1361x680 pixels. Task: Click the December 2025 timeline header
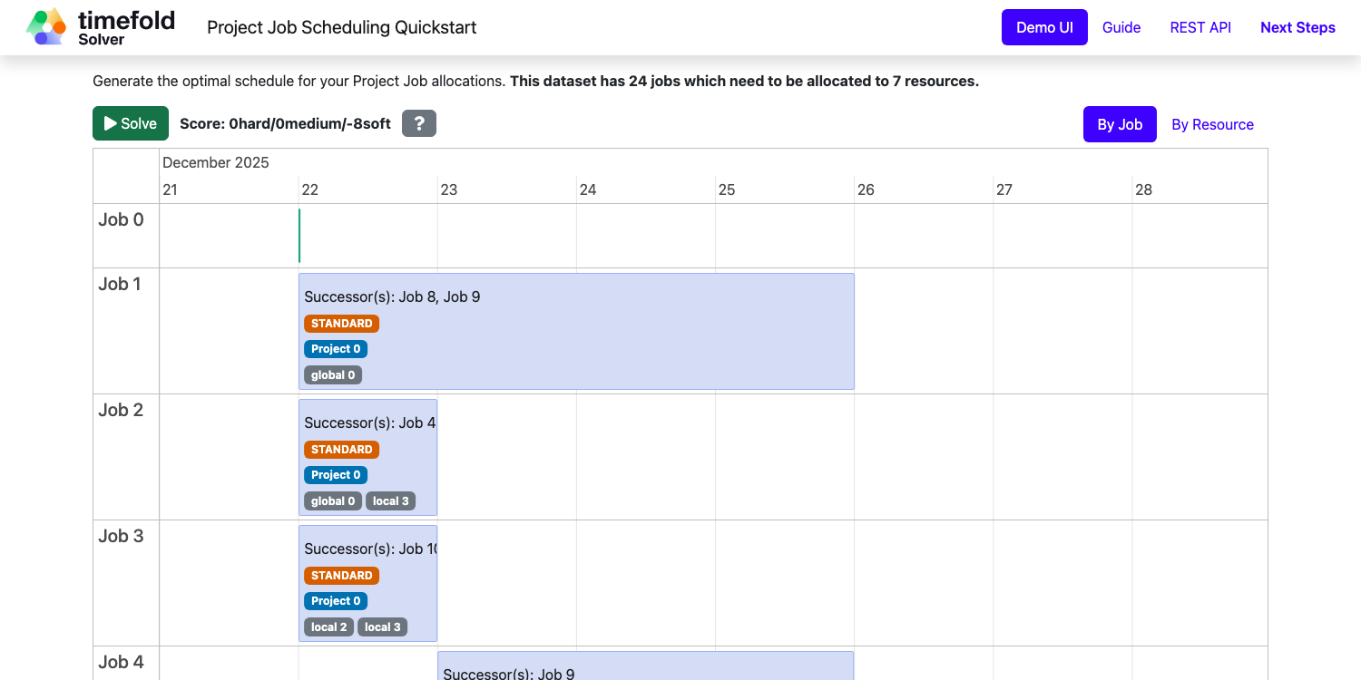(216, 163)
